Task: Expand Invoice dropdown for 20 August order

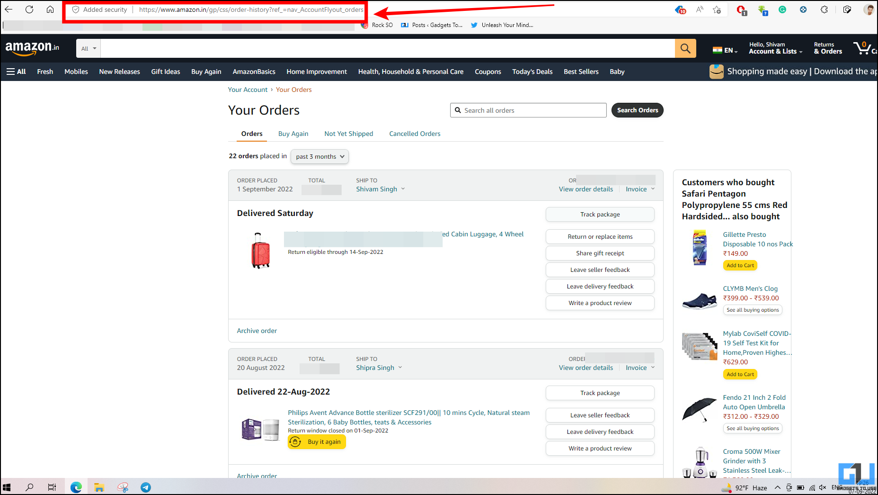Action: 640,368
